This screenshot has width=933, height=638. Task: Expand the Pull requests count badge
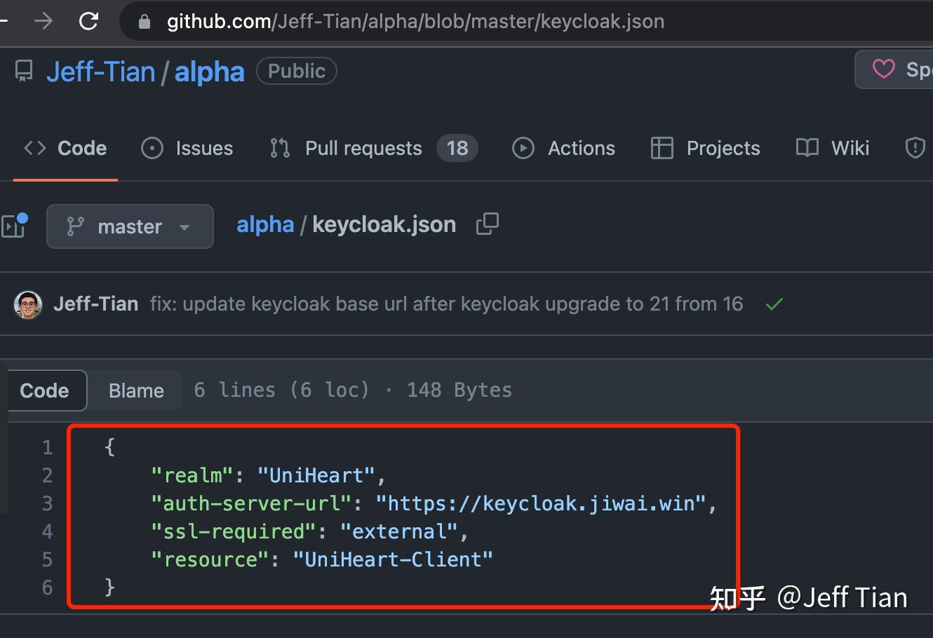tap(457, 148)
